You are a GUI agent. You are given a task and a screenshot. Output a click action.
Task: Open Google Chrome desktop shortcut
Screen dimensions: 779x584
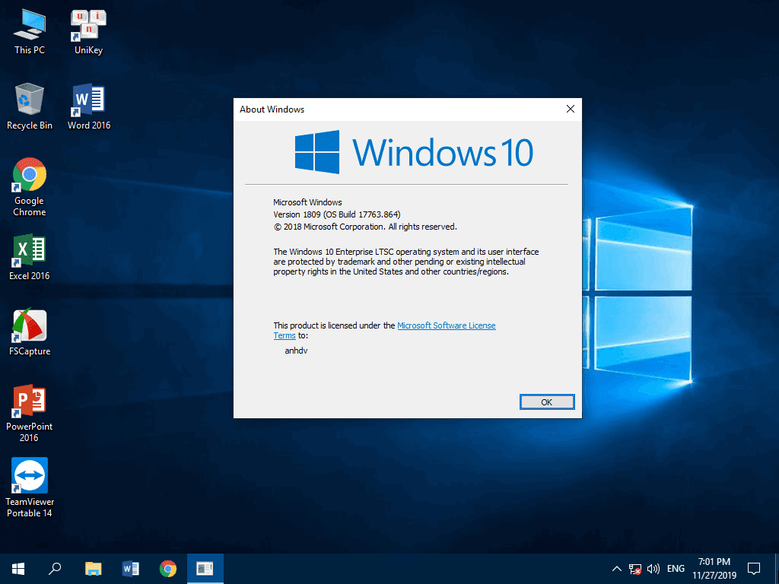[30, 187]
